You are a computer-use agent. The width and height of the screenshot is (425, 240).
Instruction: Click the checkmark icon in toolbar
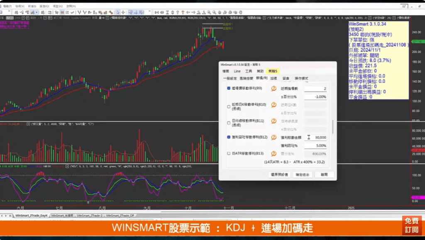point(72,12)
